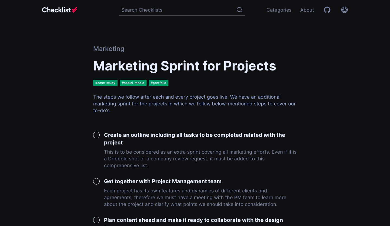Mark 'Plan content ahead' task as done

[x=96, y=220]
